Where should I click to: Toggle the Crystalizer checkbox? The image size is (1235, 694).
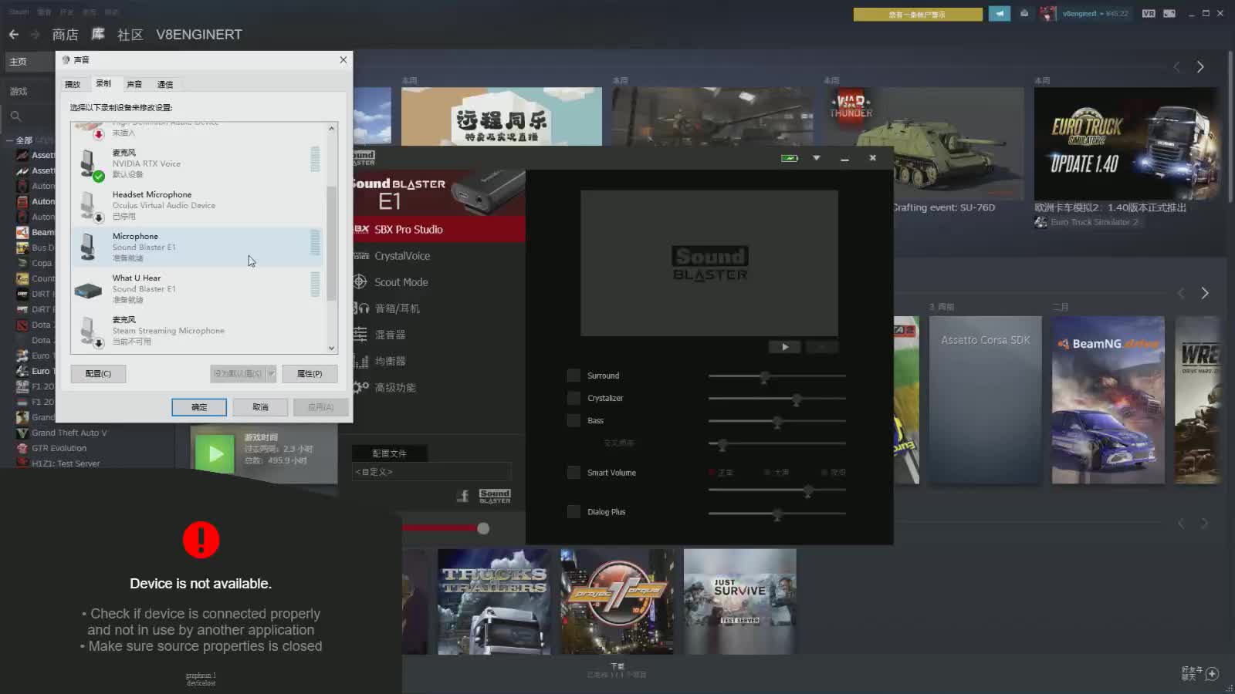pyautogui.click(x=574, y=398)
